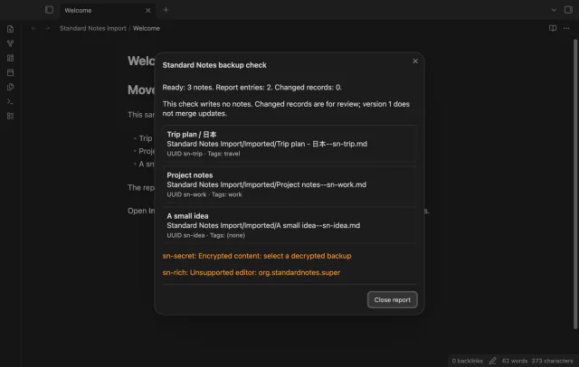The height and width of the screenshot is (367, 579).
Task: Expand the tab list dropdown arrow
Action: pyautogui.click(x=554, y=10)
